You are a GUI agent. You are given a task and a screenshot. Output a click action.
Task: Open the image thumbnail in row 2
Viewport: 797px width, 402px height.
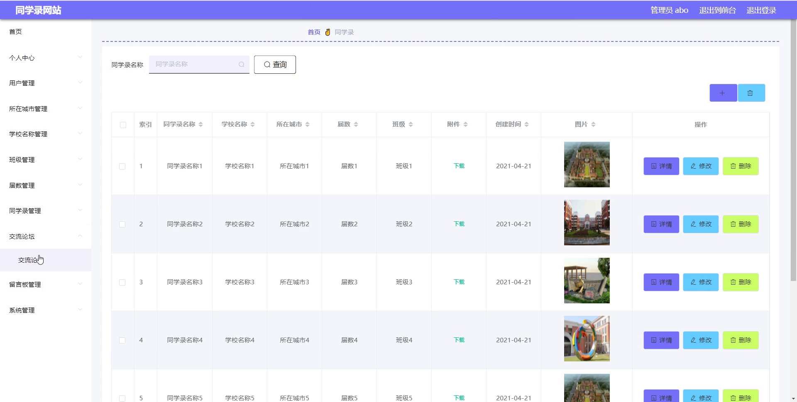(587, 223)
